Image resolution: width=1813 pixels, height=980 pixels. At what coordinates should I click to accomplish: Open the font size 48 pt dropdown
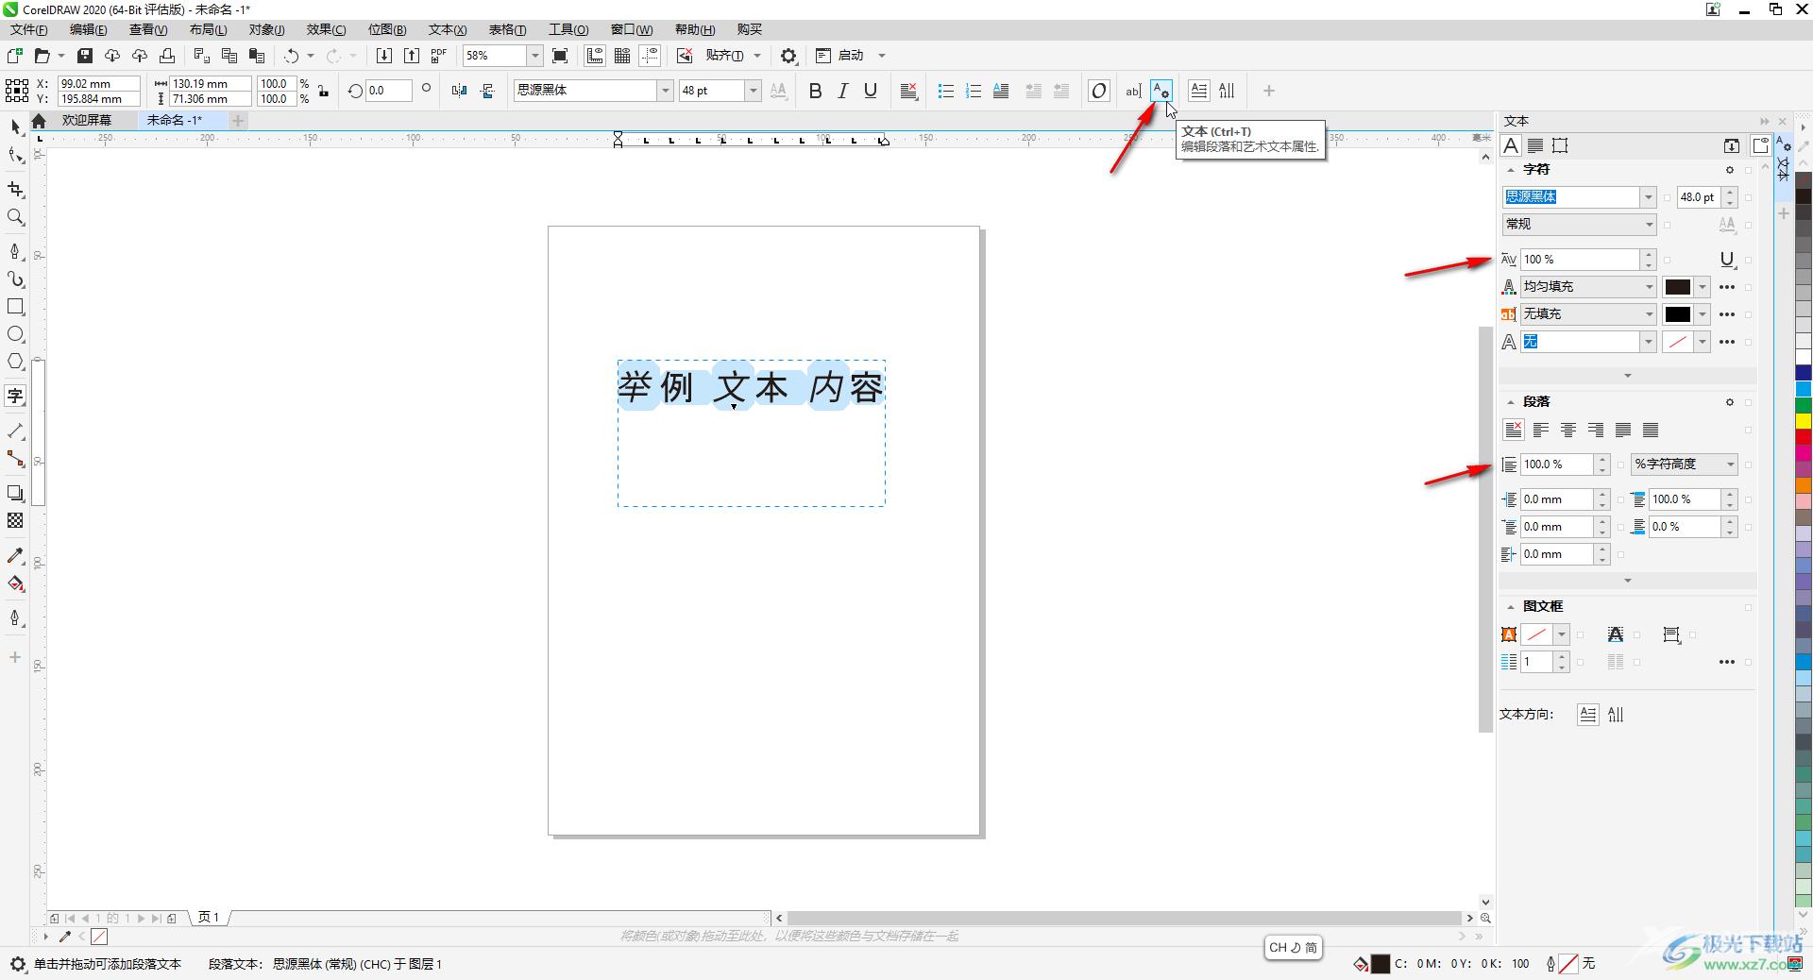click(x=753, y=91)
